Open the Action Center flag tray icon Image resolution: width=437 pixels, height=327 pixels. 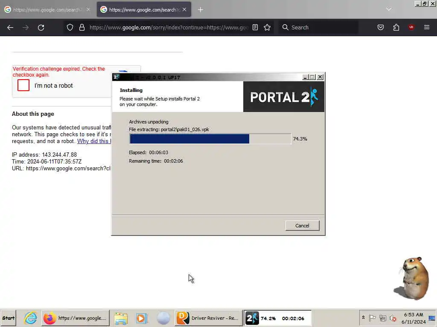click(x=372, y=318)
